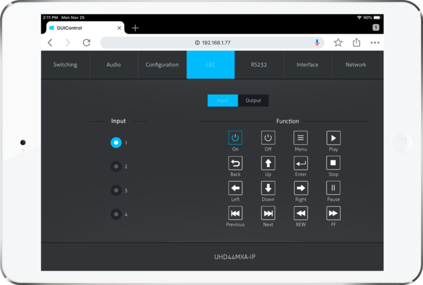Open a new browser tab
The width and height of the screenshot is (423, 285).
135,28
